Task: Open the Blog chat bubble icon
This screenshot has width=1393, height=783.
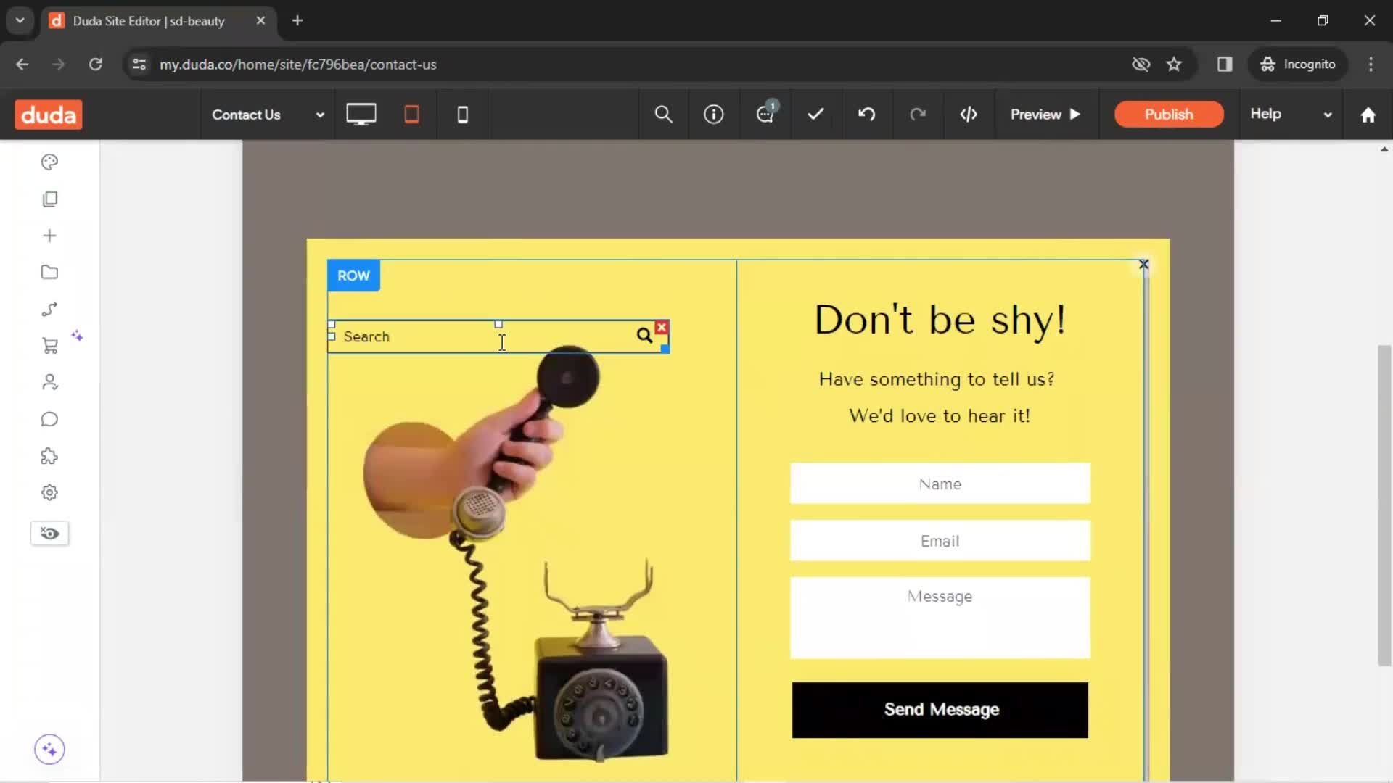Action: [x=49, y=420]
